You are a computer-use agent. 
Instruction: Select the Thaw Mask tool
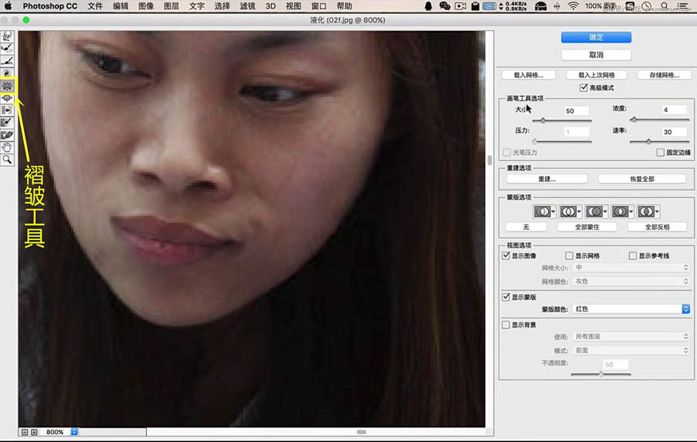[x=7, y=135]
